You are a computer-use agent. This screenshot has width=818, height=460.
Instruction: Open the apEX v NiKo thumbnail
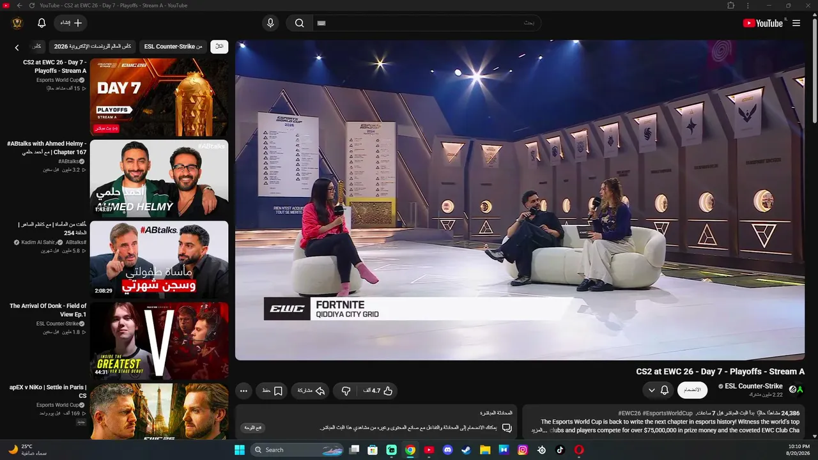159,411
